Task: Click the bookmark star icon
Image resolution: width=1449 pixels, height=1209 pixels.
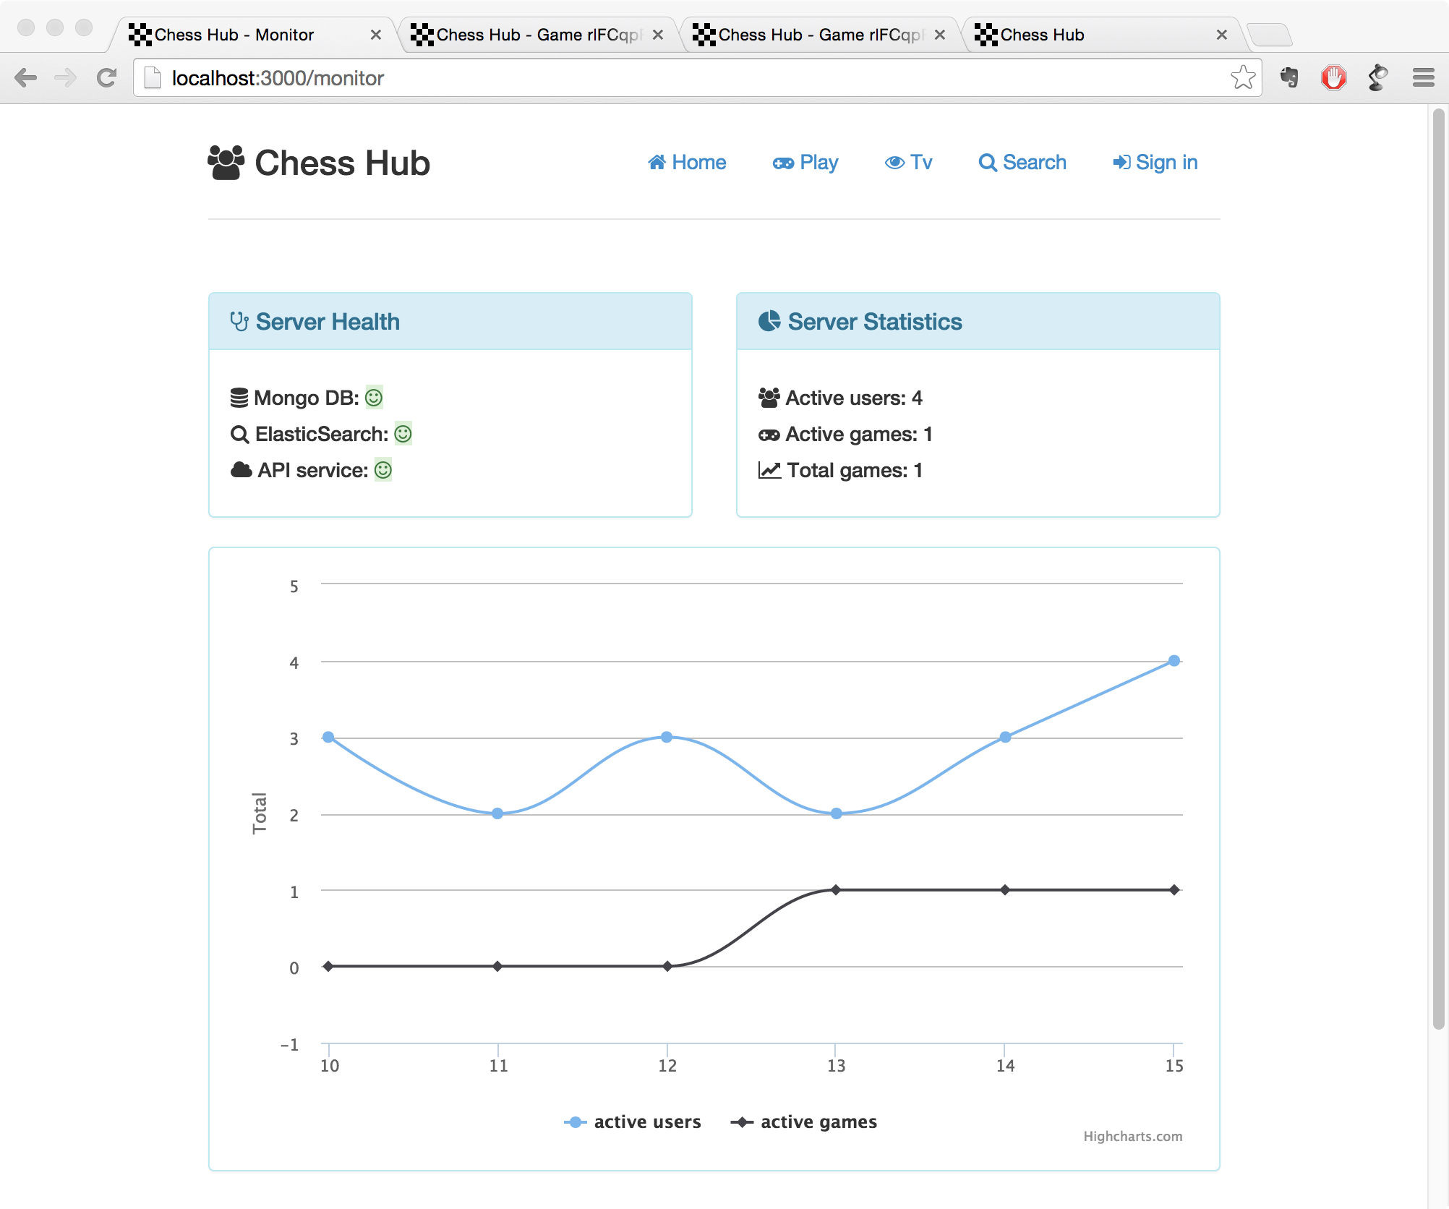Action: point(1242,77)
